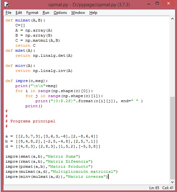Minimize the opmat.py window

(149, 4)
